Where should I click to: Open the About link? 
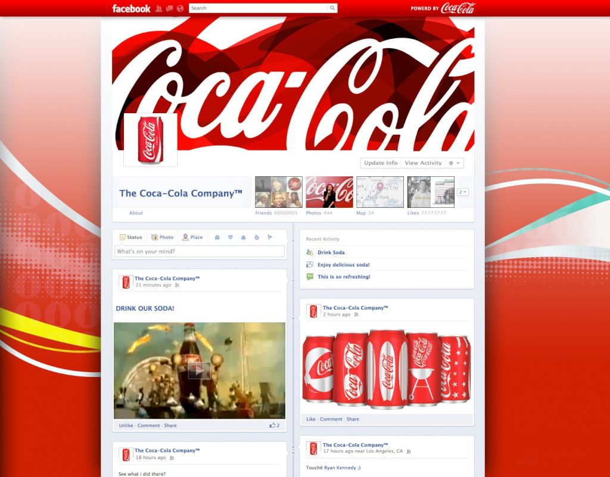point(136,213)
